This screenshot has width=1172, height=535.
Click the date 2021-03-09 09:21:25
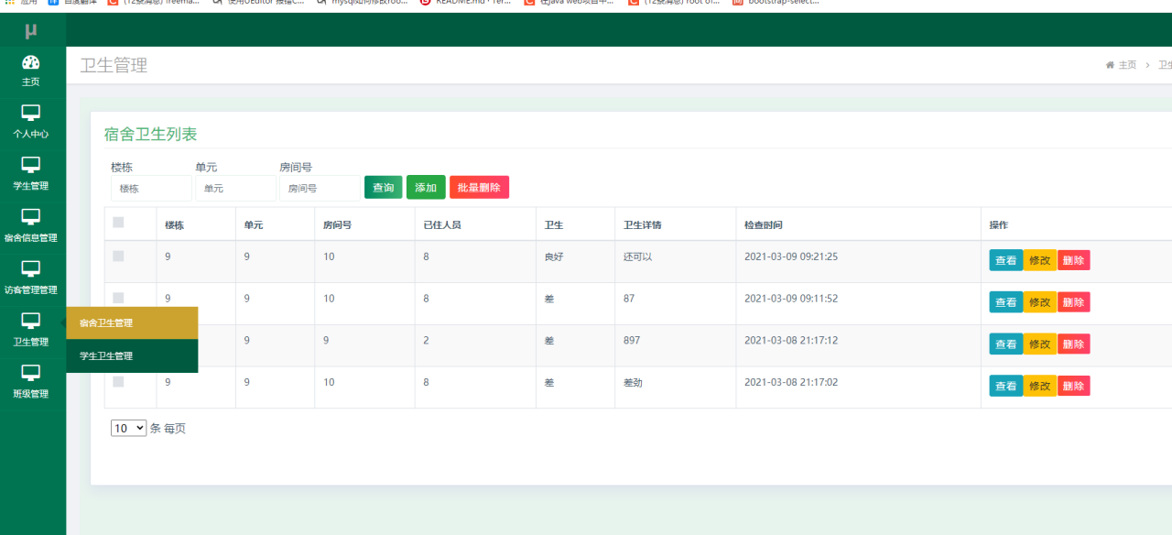click(x=791, y=257)
